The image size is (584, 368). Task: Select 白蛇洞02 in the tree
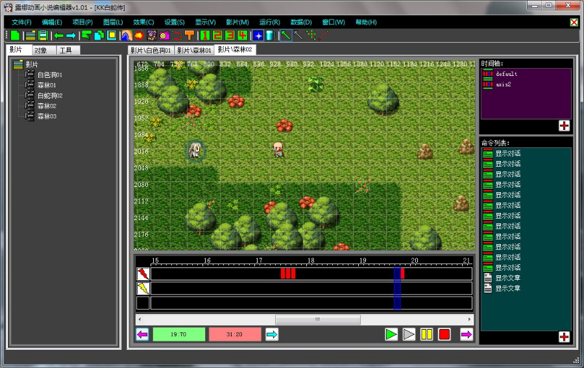(x=50, y=95)
